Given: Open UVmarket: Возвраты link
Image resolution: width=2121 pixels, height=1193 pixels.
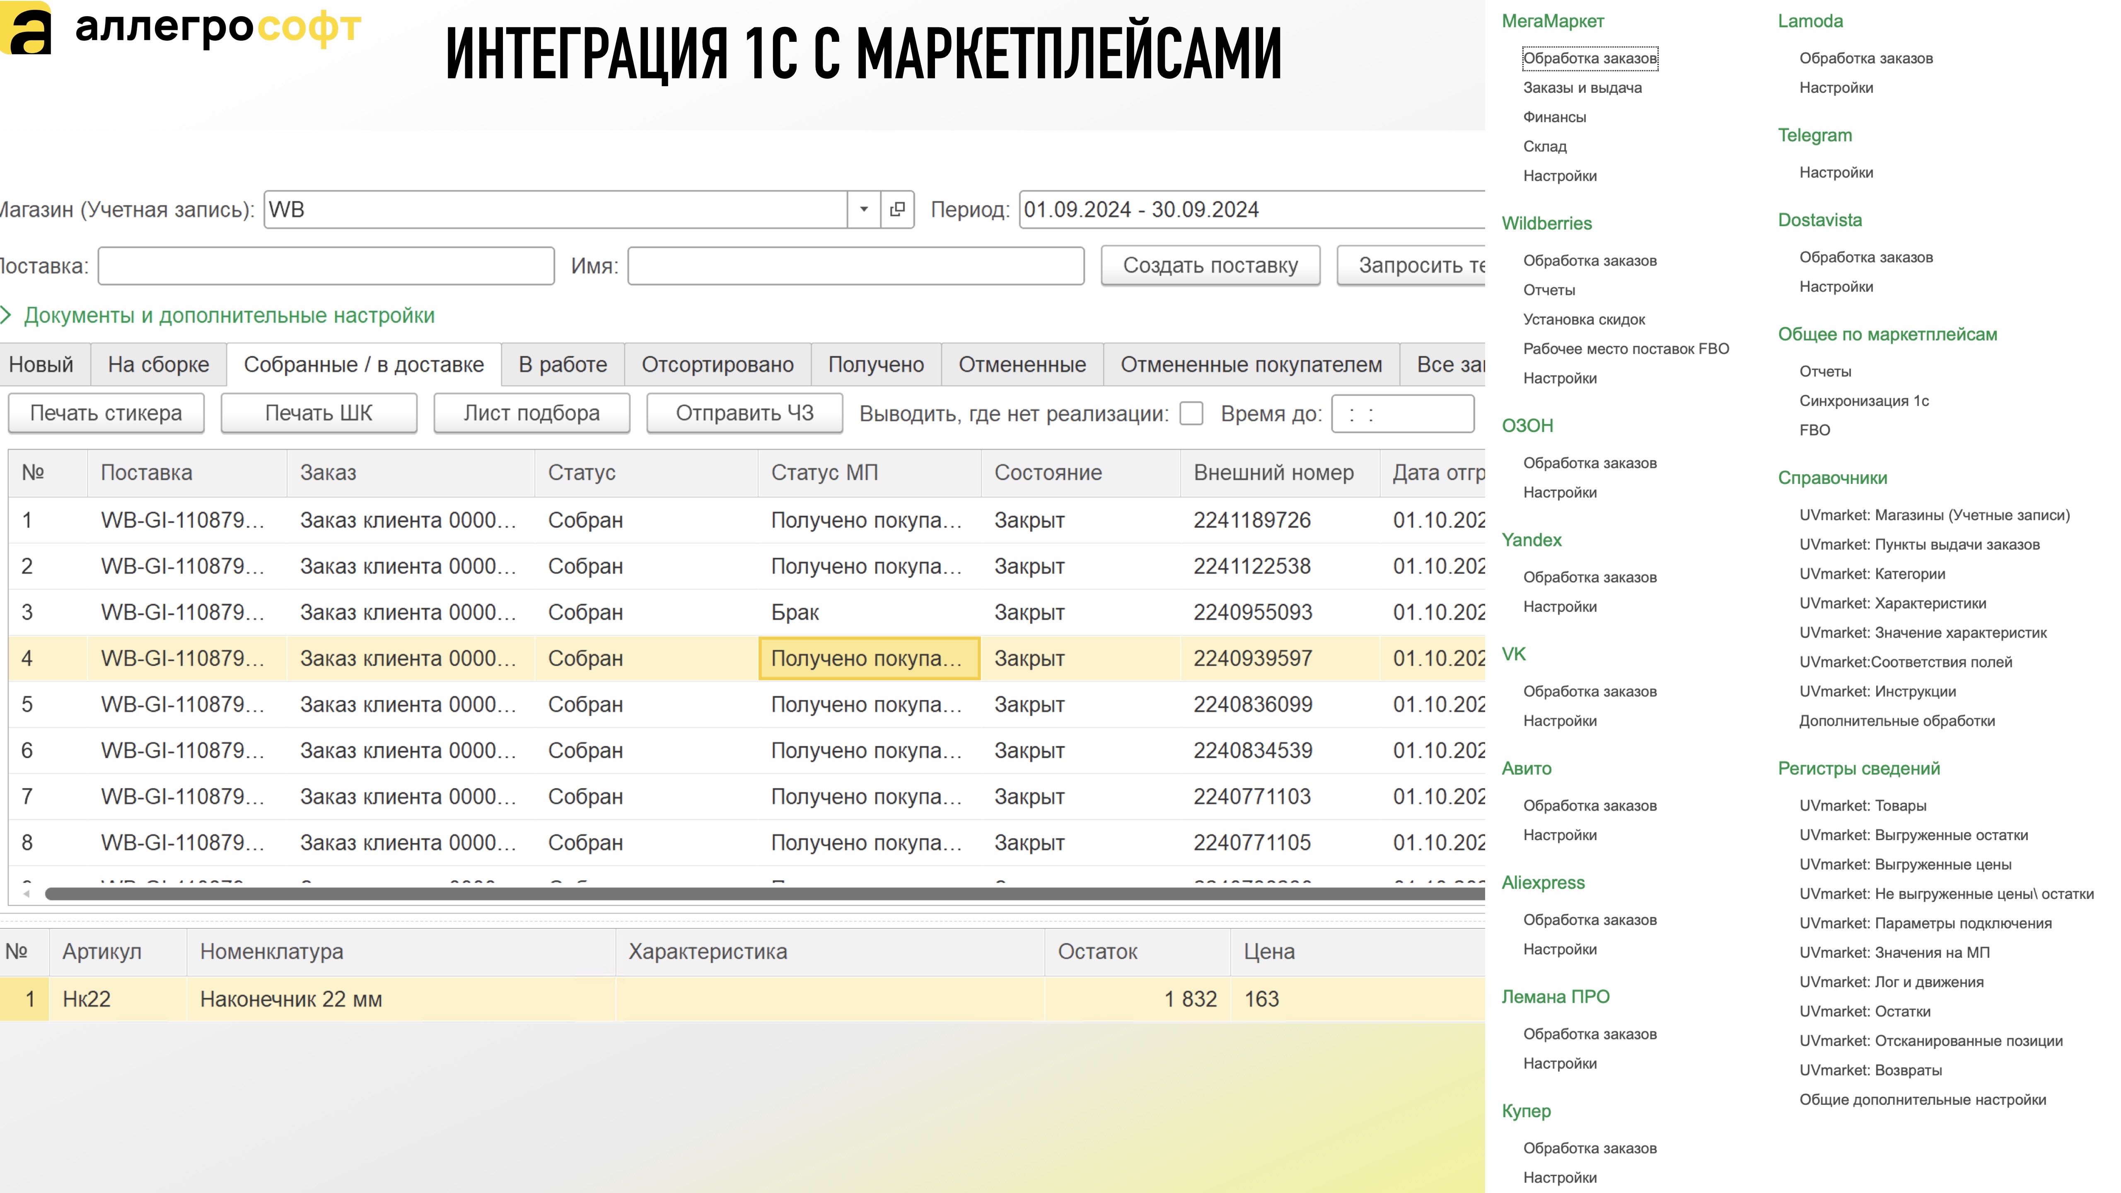Looking at the screenshot, I should (1870, 1070).
